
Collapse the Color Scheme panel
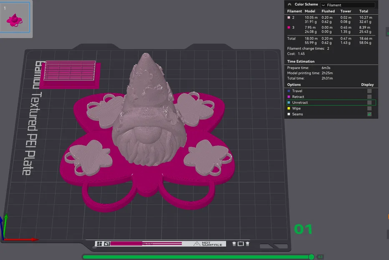(289, 5)
